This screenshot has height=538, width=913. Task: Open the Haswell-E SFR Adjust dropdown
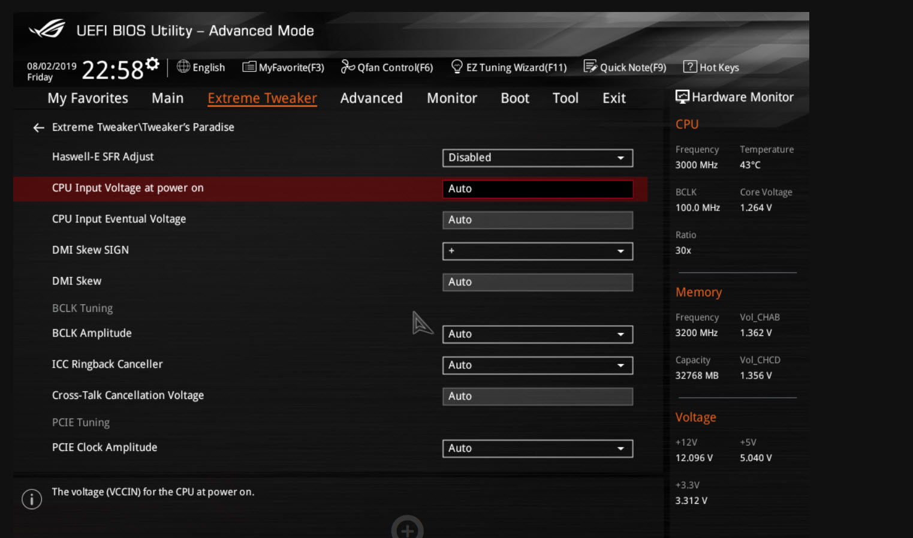(x=538, y=158)
